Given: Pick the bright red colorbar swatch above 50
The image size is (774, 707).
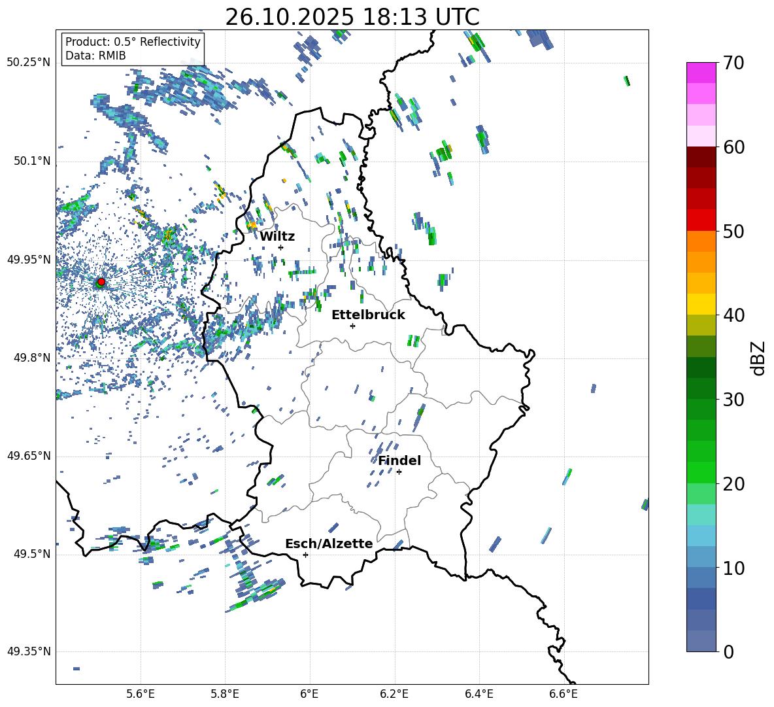Looking at the screenshot, I should (x=701, y=220).
